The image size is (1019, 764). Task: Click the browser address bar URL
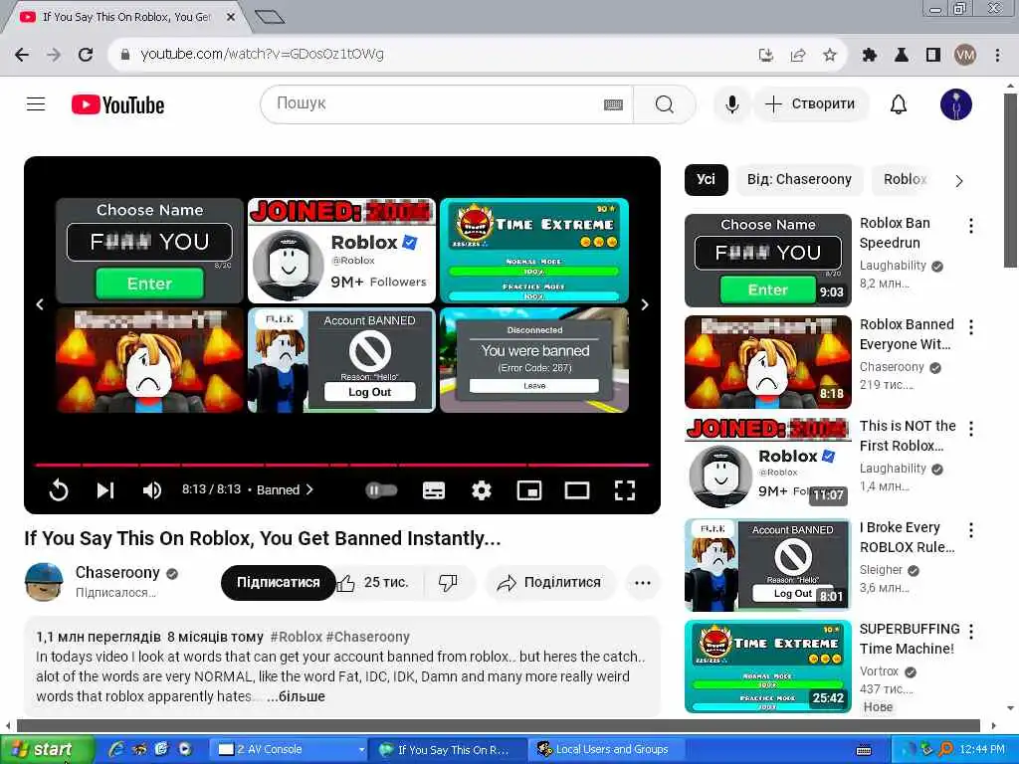click(262, 54)
